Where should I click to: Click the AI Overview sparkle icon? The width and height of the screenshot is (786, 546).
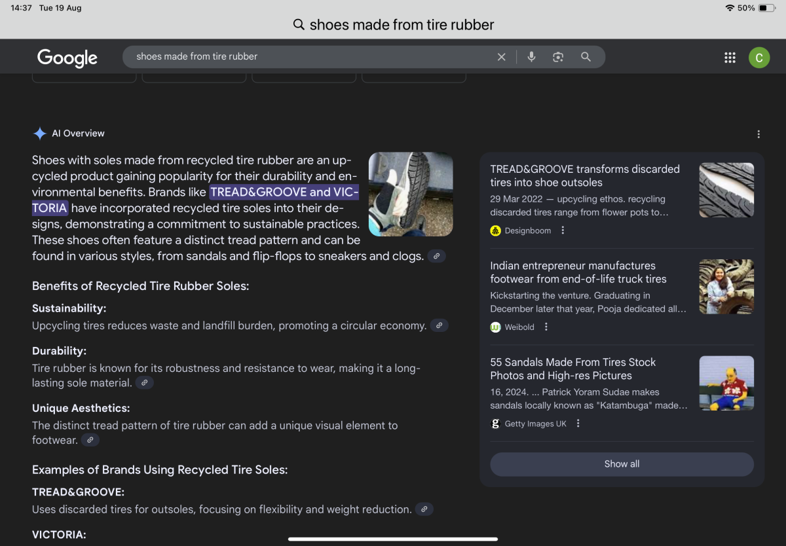pos(39,134)
